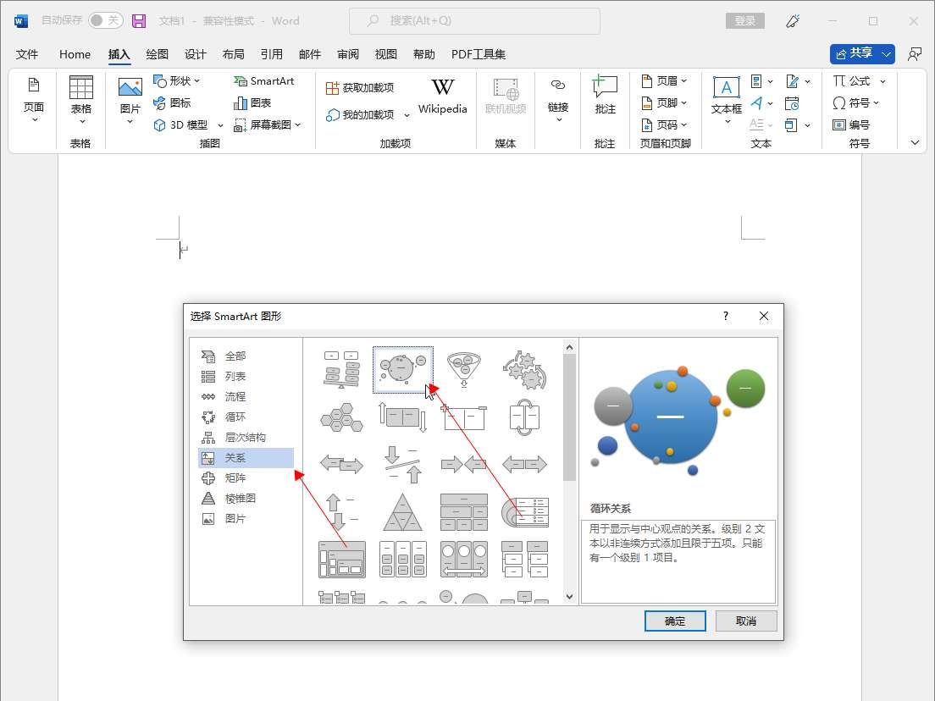935x701 pixels.
Task: Insert a table with 表格 icon
Action: [81, 88]
